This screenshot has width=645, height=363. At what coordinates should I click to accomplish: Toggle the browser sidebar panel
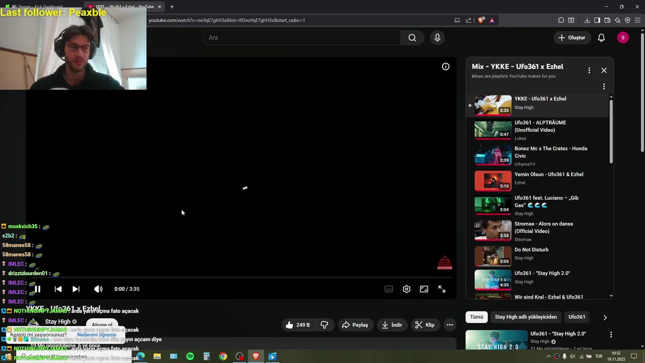(597, 20)
